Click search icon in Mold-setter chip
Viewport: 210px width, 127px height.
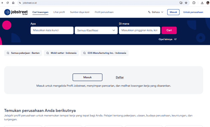[x=48, y=53]
